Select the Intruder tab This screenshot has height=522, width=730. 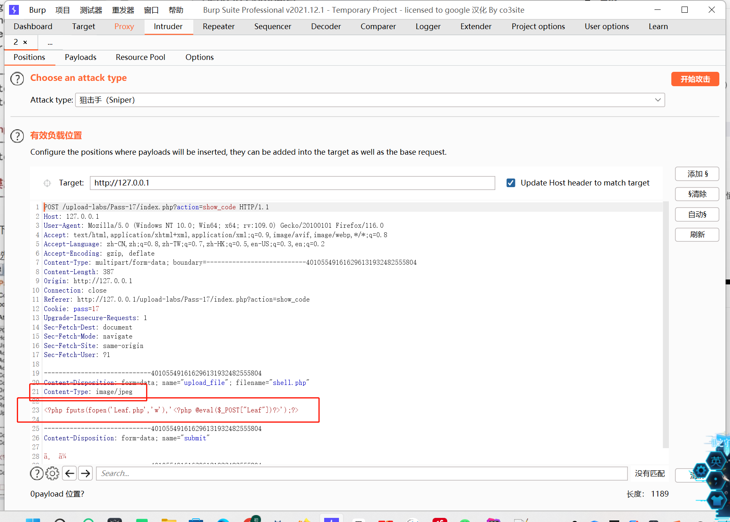click(x=168, y=27)
